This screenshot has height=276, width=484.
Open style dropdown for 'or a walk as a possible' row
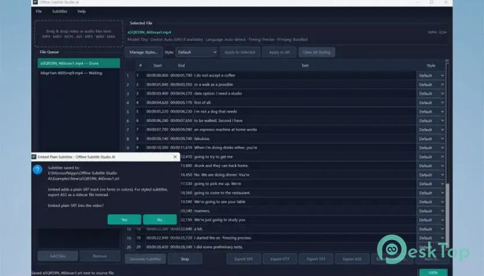(x=431, y=84)
